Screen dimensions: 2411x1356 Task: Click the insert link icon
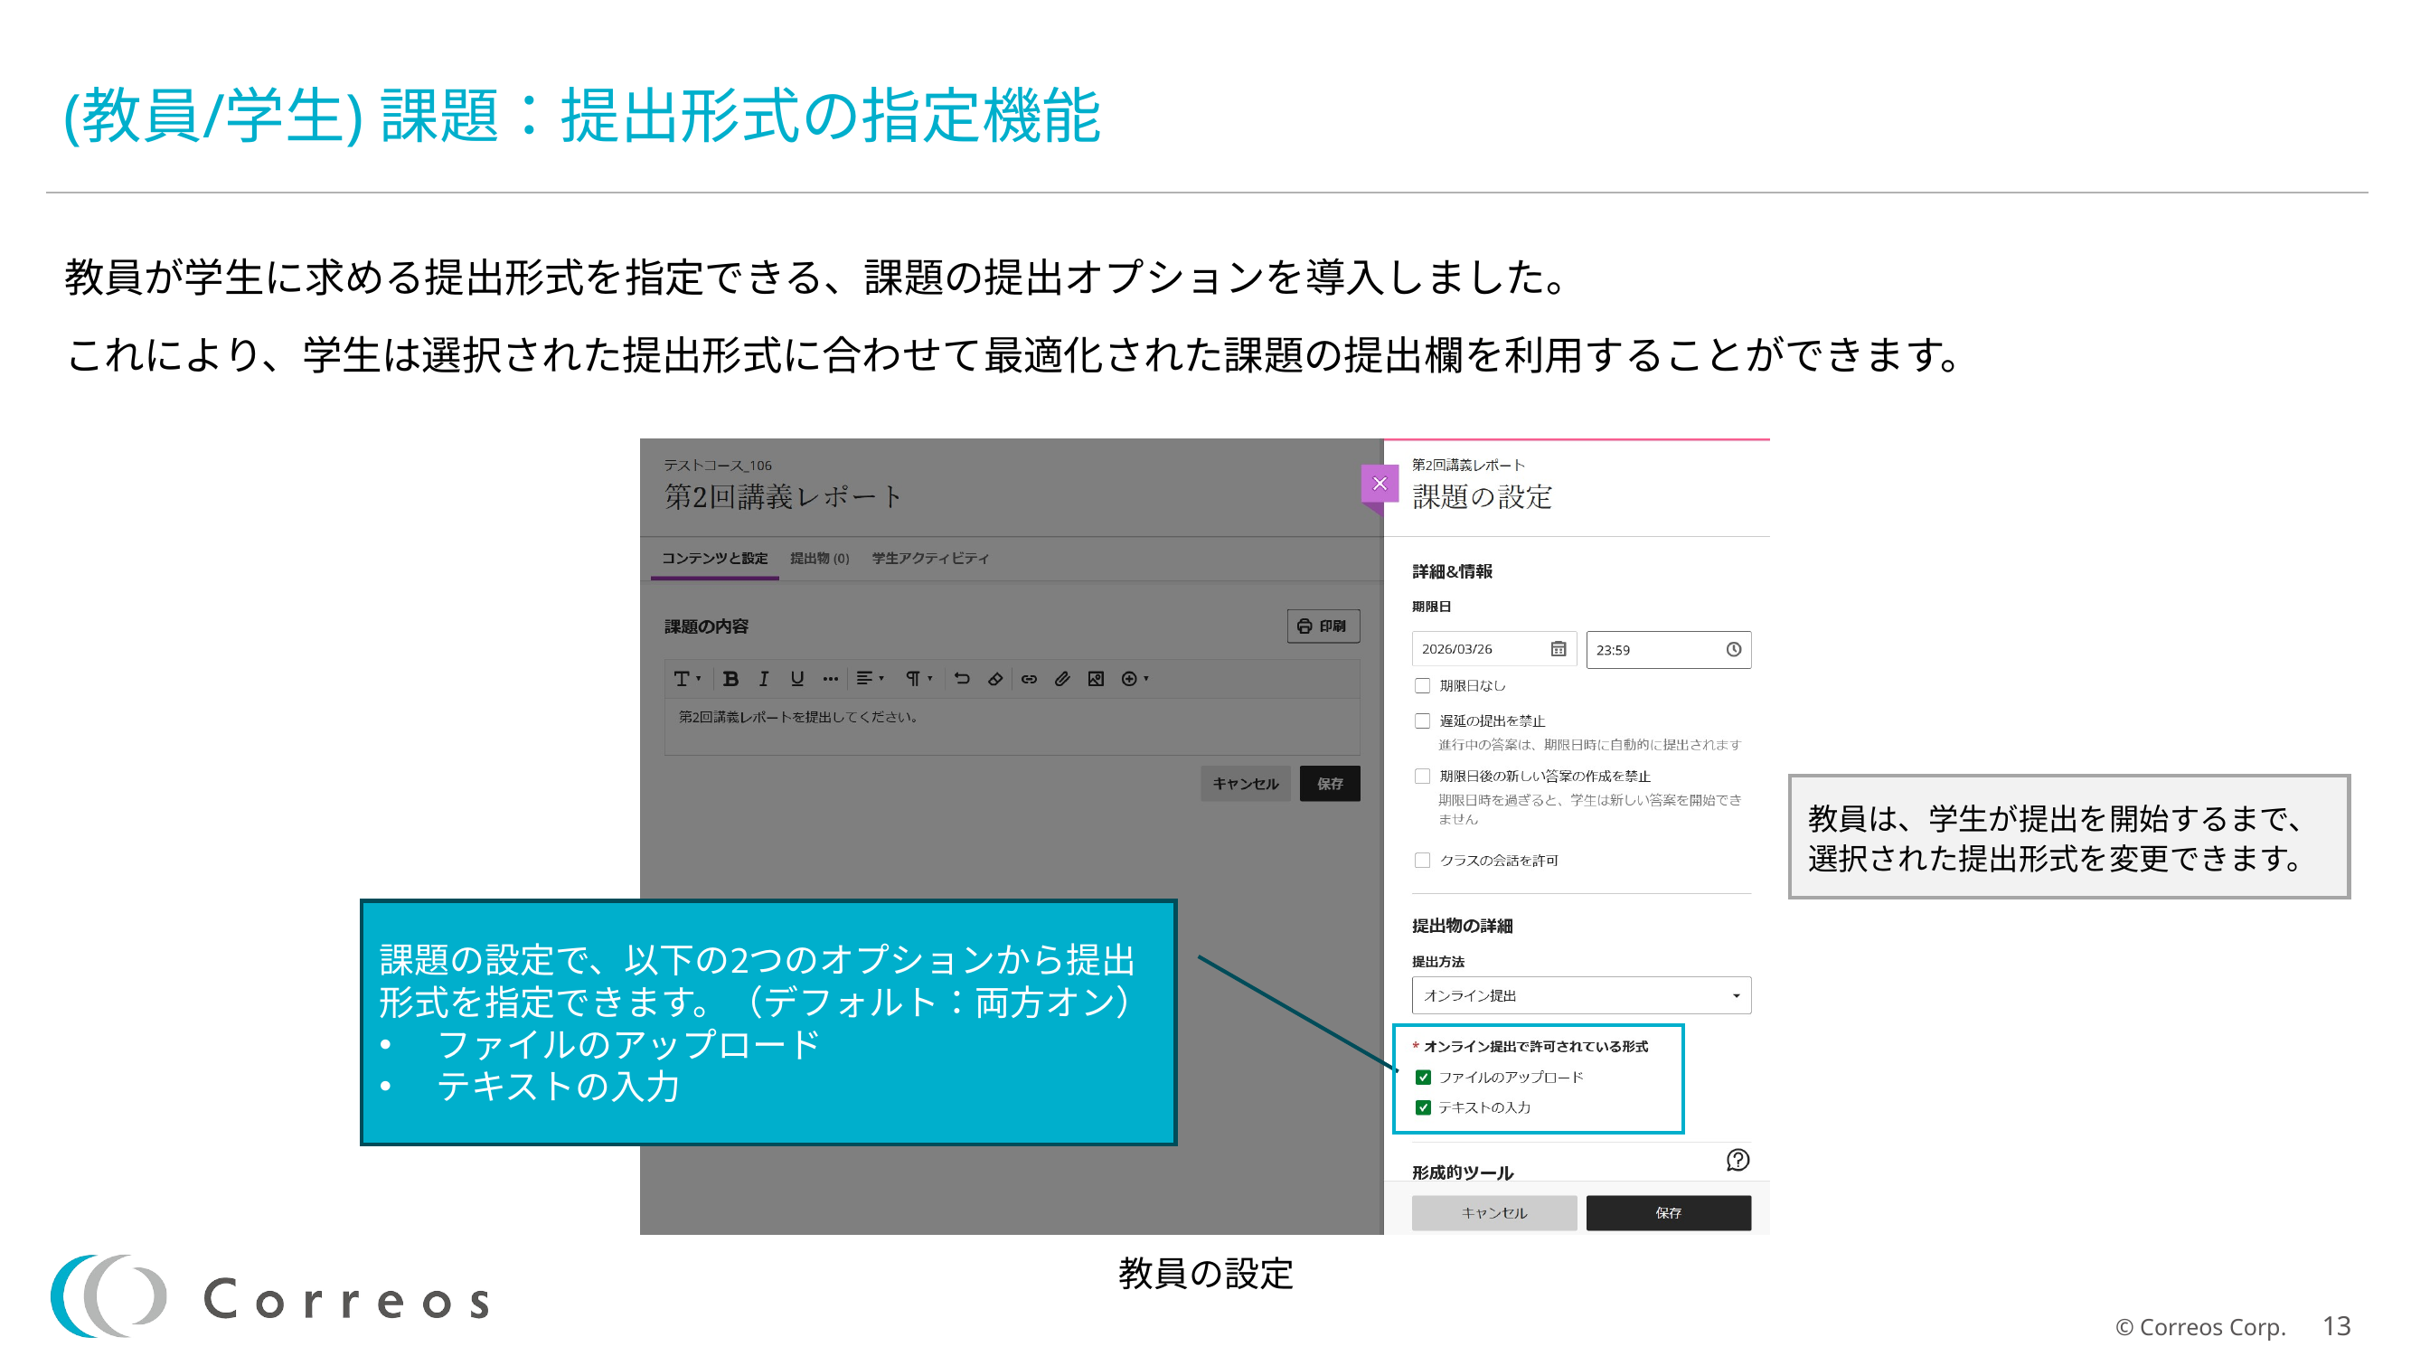[x=1030, y=680]
